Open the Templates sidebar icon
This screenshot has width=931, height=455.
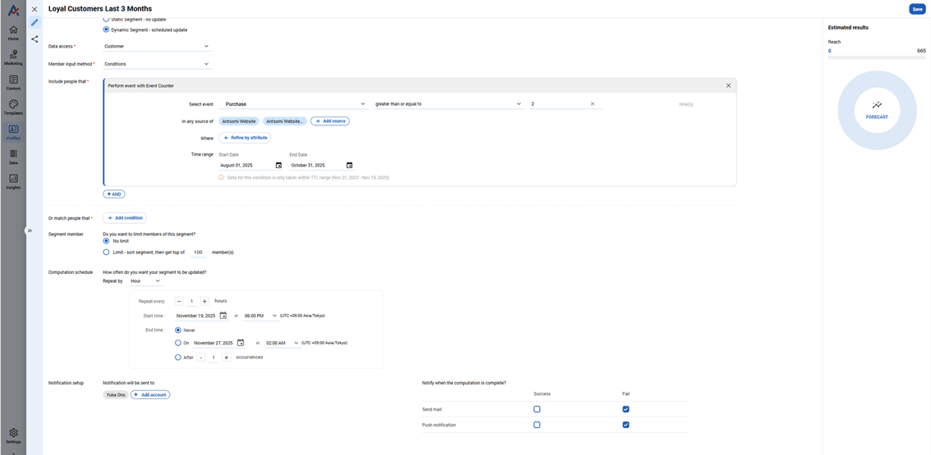13,107
